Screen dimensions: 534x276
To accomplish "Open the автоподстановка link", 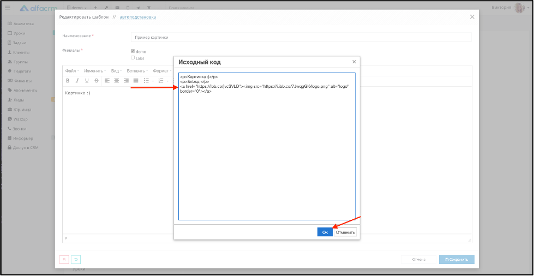I will pos(138,17).
